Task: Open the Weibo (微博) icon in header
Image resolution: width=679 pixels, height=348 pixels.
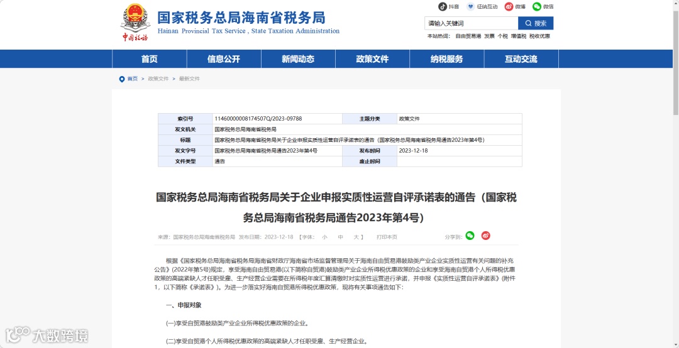Action: point(509,6)
